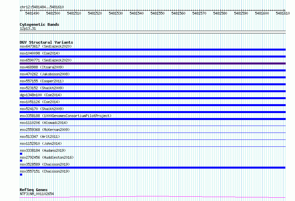Viewport: 295px width, 201px height.
Task: Click the 5481530 ruler position label
Action: coord(116,13)
